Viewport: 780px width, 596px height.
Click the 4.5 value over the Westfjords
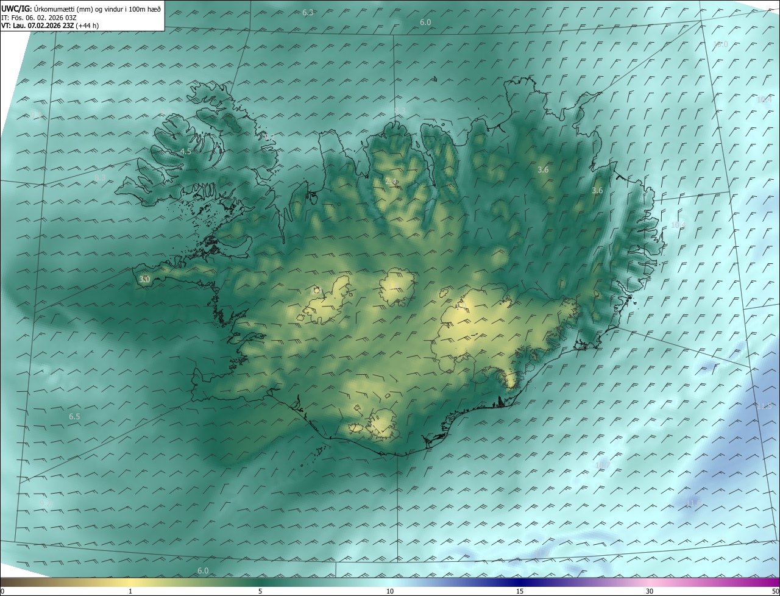(x=186, y=151)
